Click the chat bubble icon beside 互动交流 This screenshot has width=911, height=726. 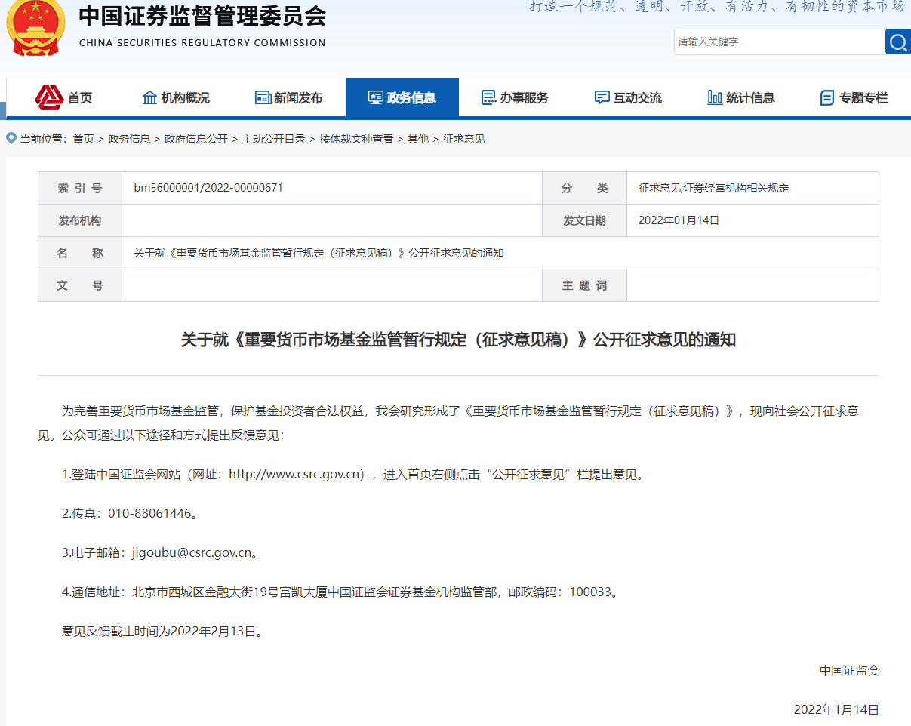pos(602,97)
